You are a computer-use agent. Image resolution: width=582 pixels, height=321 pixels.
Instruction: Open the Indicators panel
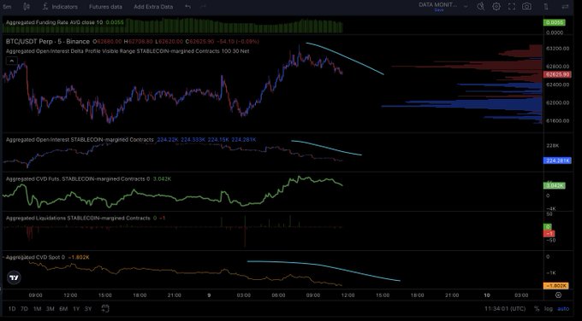pyautogui.click(x=60, y=7)
